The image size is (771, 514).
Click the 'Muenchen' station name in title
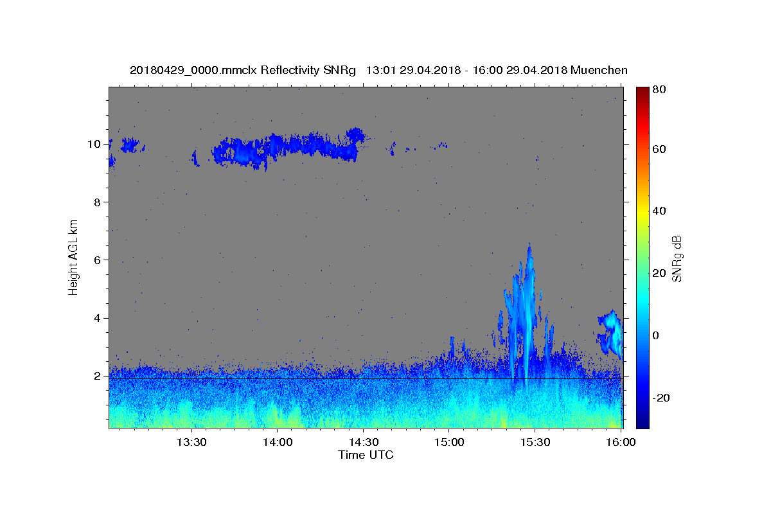598,70
